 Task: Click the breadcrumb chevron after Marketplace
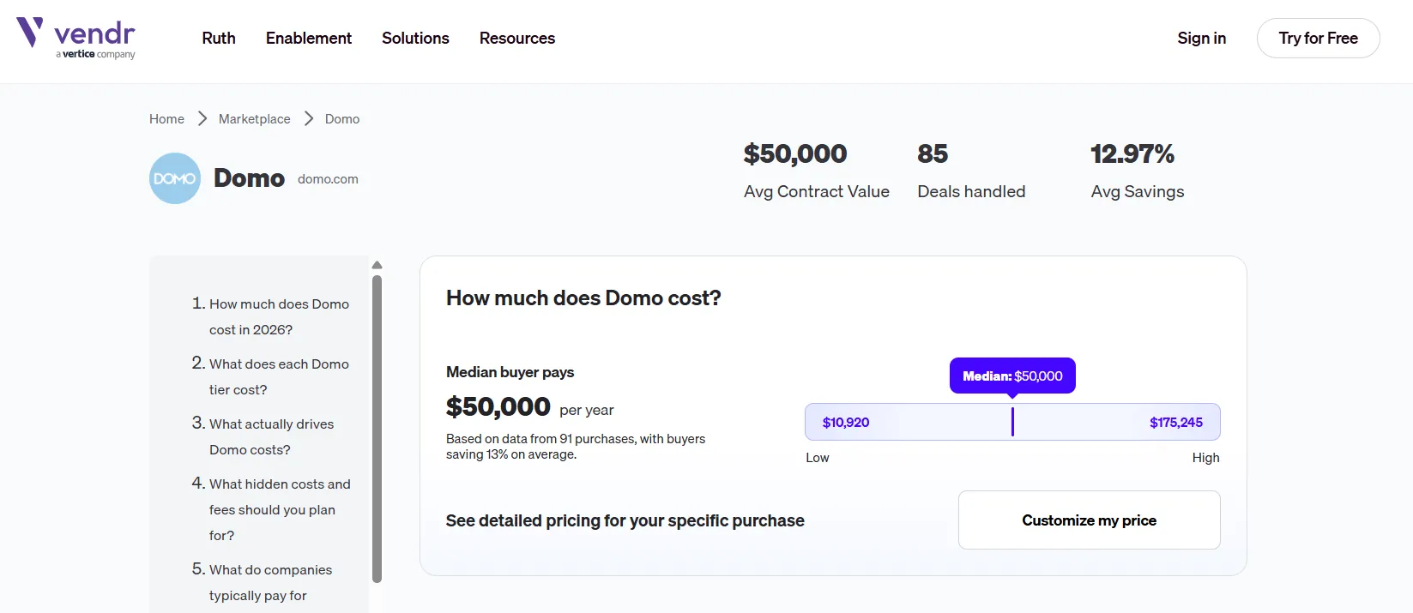(309, 118)
